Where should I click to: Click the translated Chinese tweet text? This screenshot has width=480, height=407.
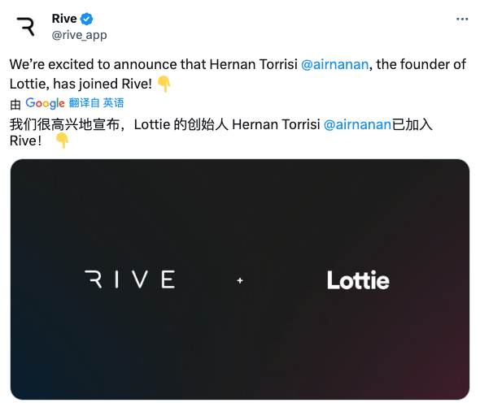coord(220,132)
